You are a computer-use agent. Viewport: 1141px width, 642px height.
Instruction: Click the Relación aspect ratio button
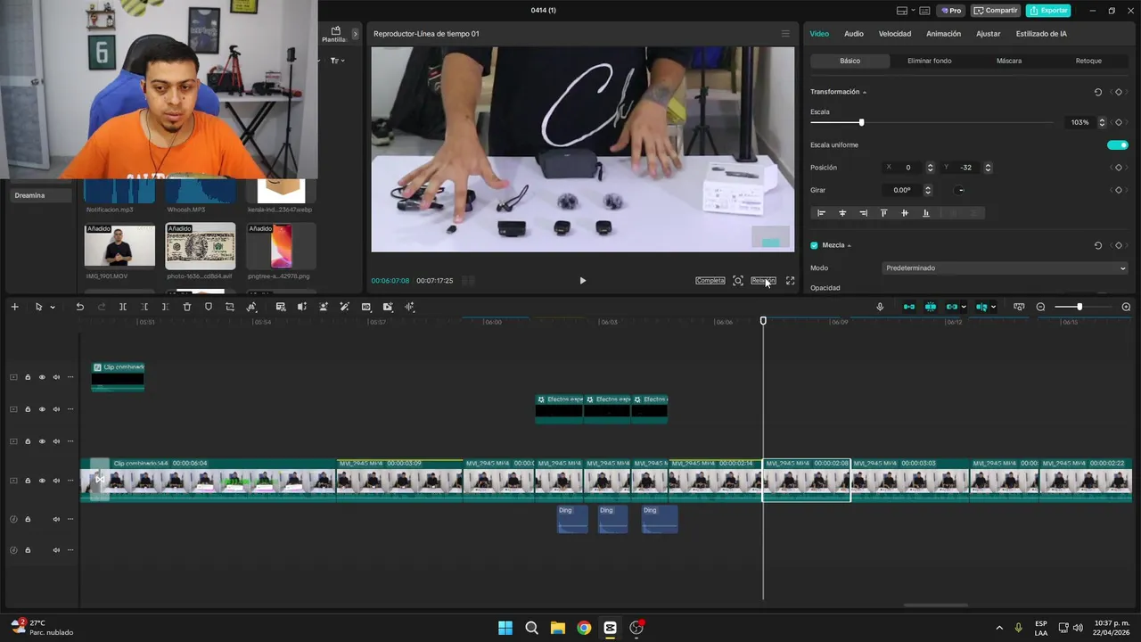click(x=763, y=280)
